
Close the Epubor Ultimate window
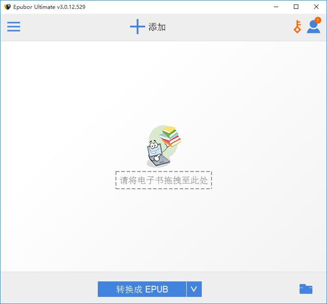pyautogui.click(x=316, y=7)
